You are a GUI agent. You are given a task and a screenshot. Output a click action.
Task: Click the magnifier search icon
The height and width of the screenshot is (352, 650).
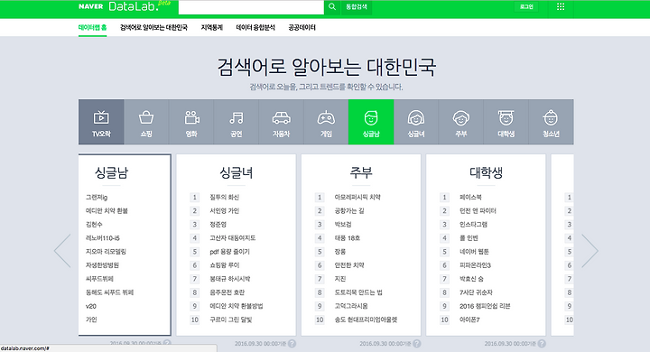(332, 6)
